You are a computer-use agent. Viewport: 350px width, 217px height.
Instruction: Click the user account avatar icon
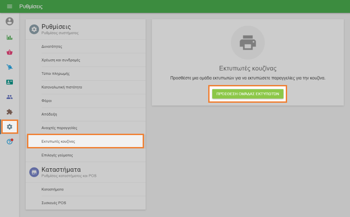[9, 21]
